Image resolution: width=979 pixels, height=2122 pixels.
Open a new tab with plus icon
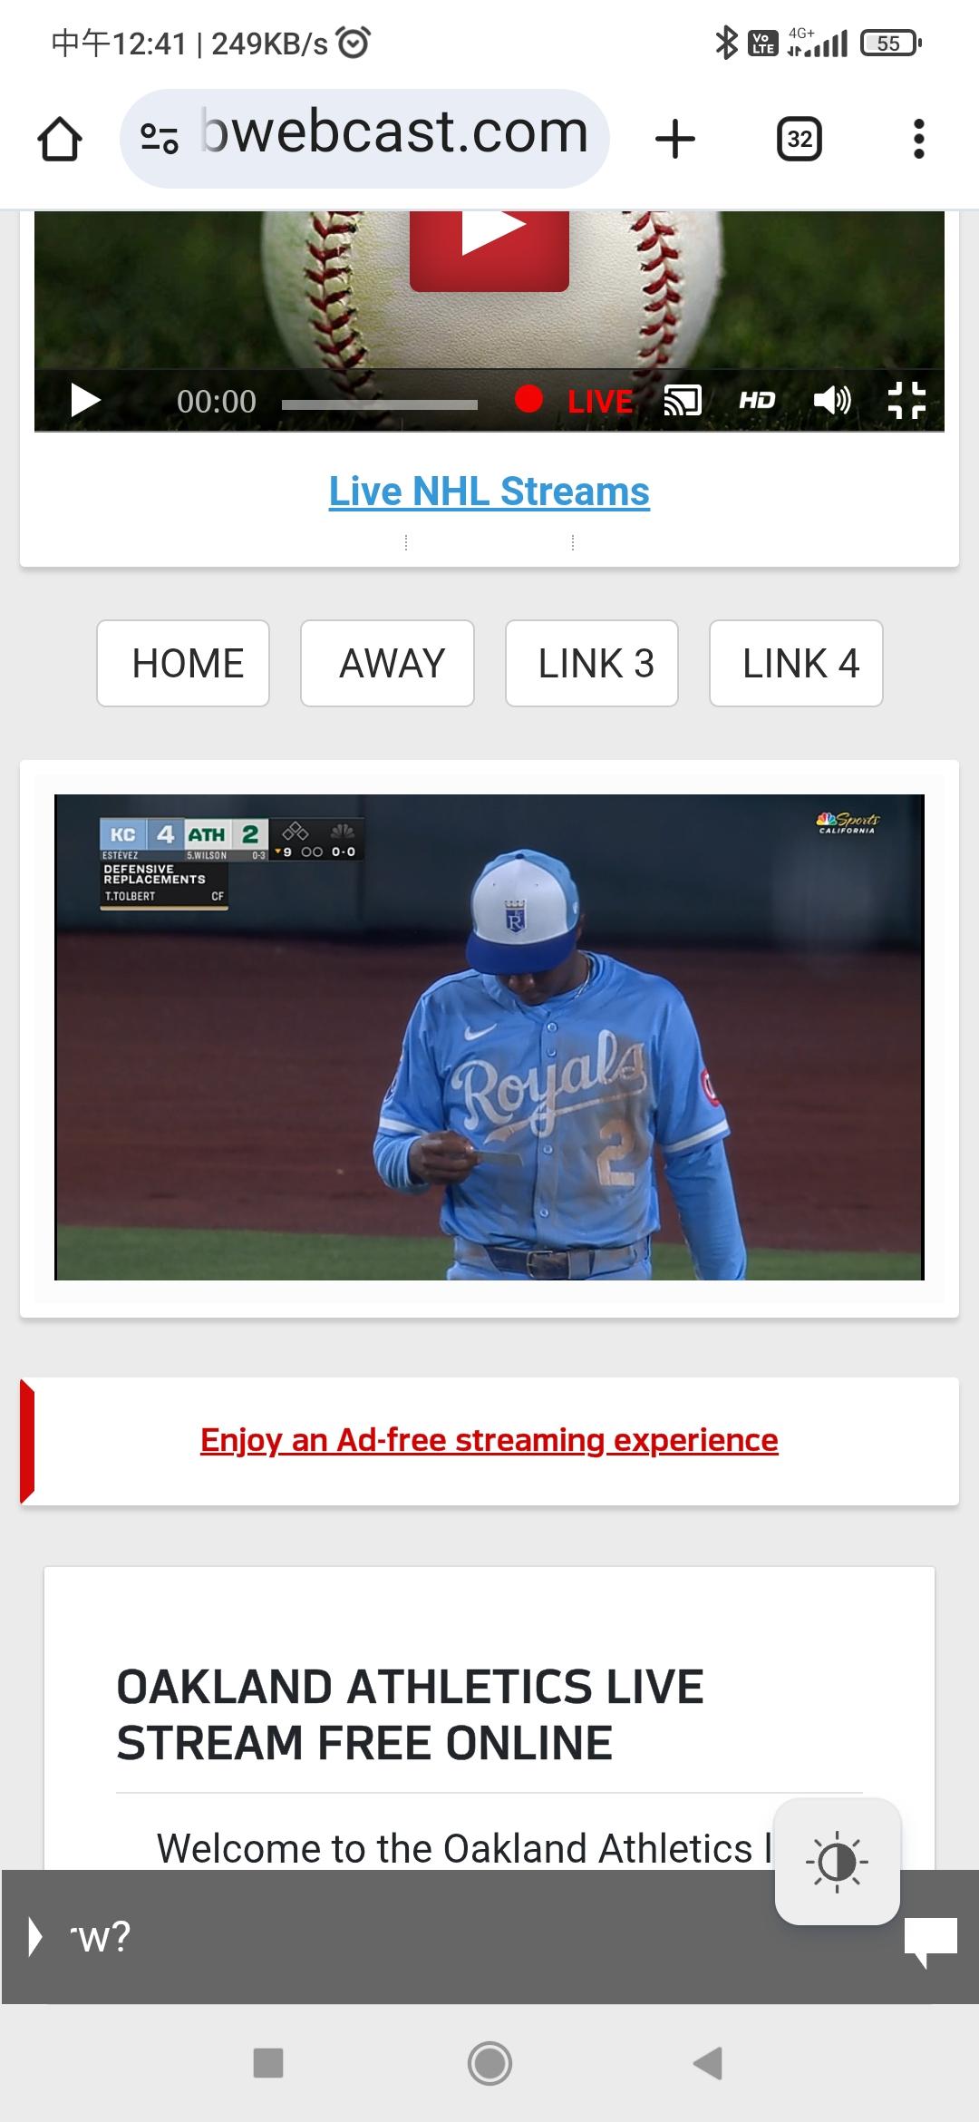tap(675, 139)
